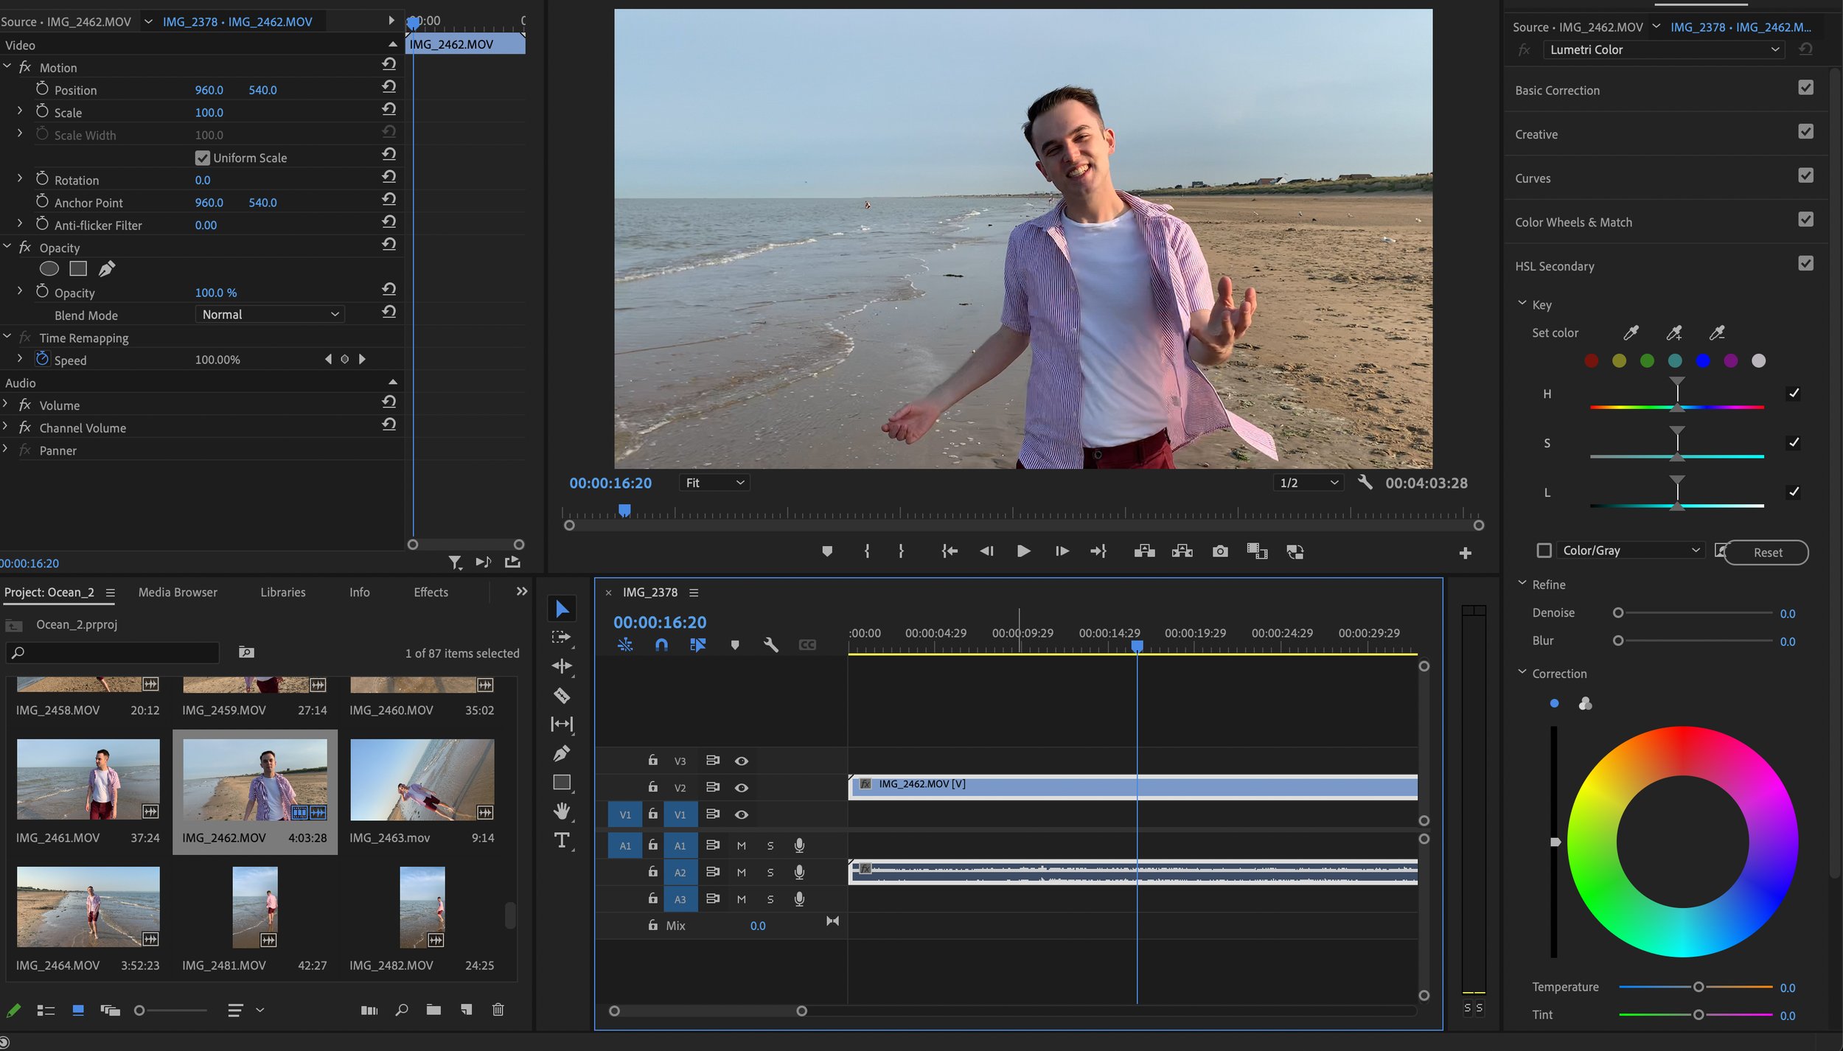Switch Project panel to List View
Image resolution: width=1843 pixels, height=1051 pixels.
[x=46, y=1010]
